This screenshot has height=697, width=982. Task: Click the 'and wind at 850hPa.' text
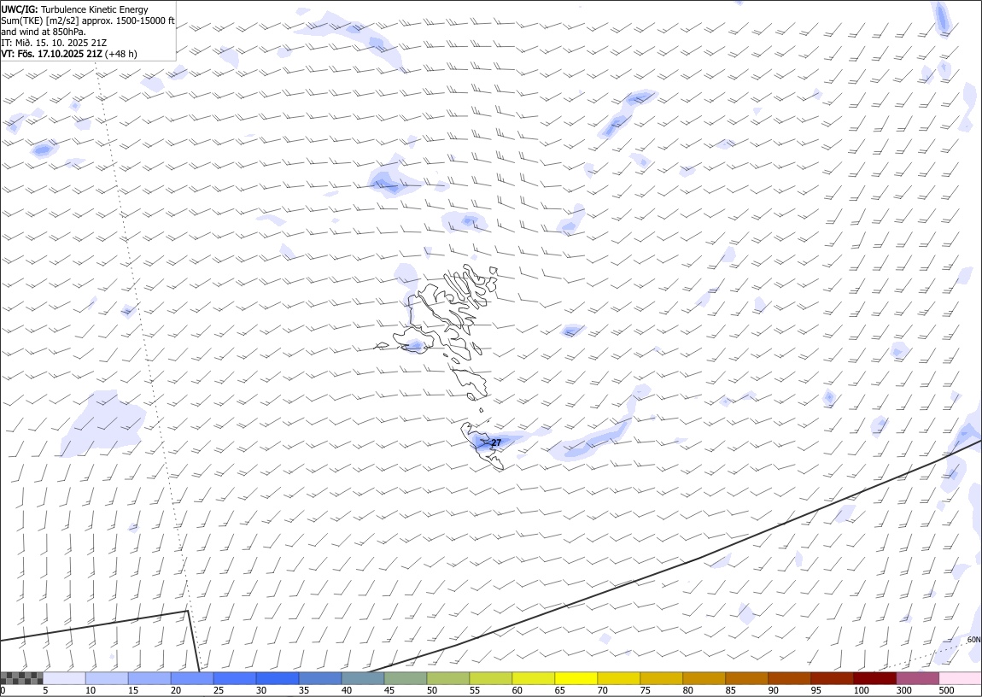44,32
